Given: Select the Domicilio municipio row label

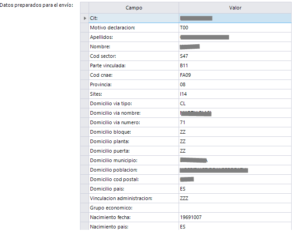Looking at the screenshot, I should point(113,160).
